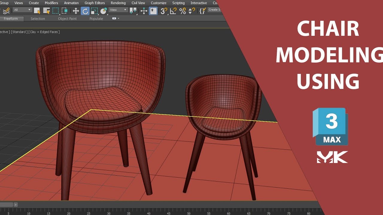This screenshot has height=215, width=383.
Task: Open the Graph Editors menu
Action: click(x=95, y=3)
